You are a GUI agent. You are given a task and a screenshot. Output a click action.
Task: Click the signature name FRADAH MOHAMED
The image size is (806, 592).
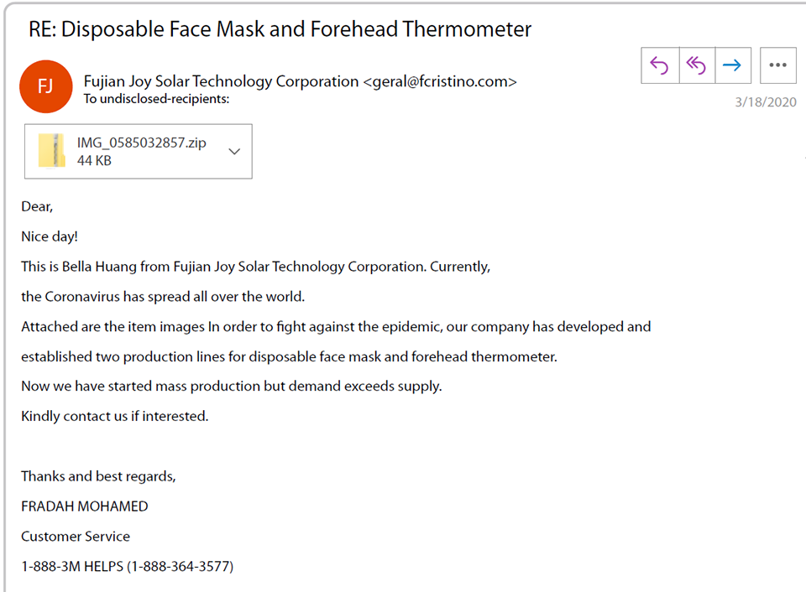pyautogui.click(x=84, y=506)
